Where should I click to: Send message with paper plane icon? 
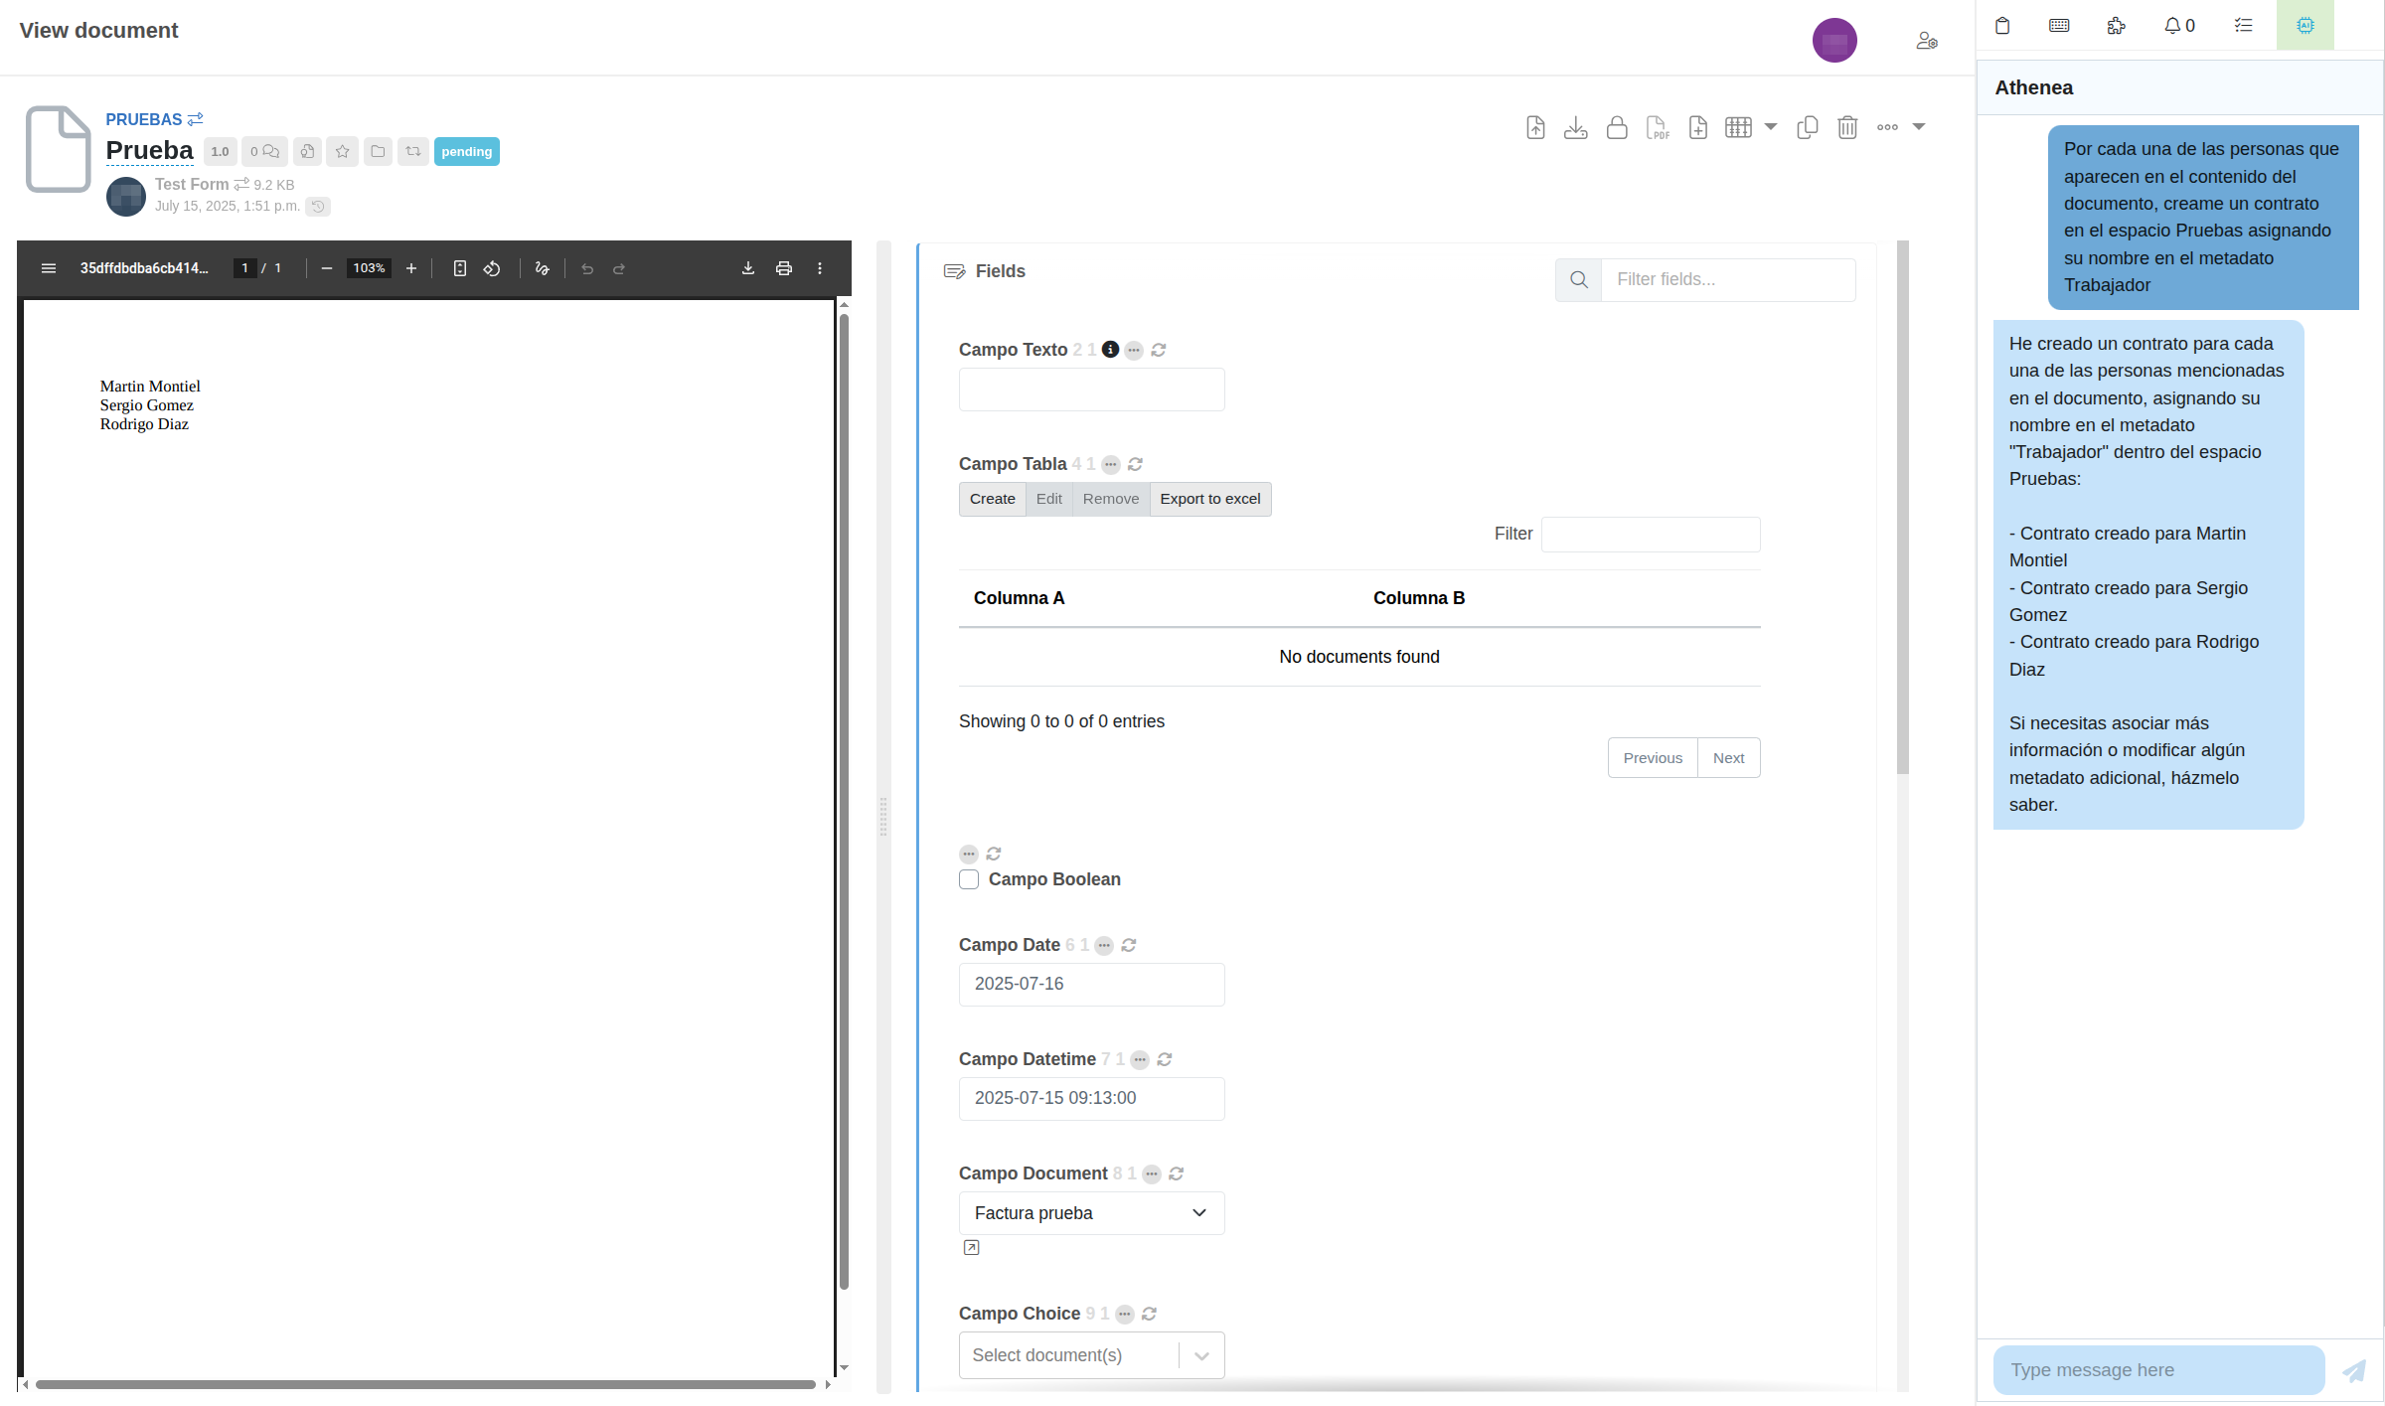[x=2353, y=1371]
